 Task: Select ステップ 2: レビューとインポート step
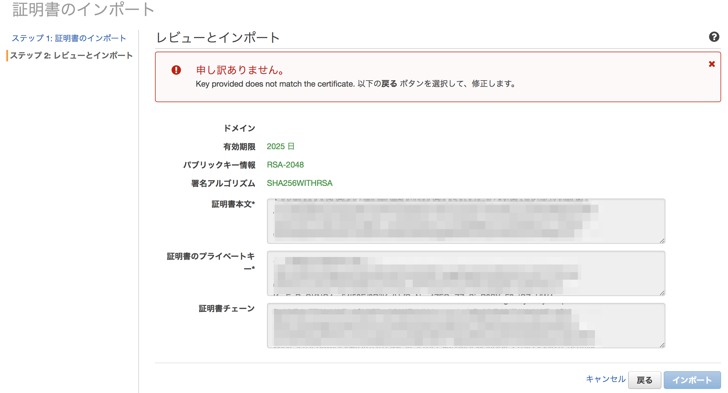(71, 55)
